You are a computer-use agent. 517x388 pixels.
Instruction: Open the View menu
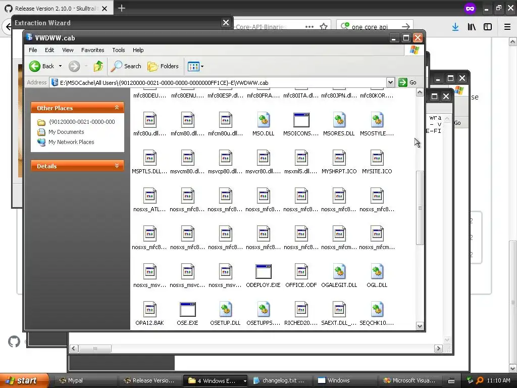point(68,50)
